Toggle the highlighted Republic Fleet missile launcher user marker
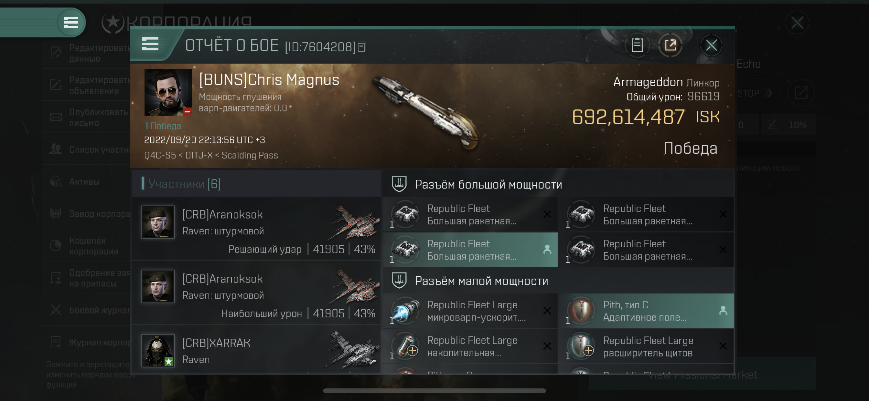This screenshot has height=401, width=869. (x=547, y=249)
